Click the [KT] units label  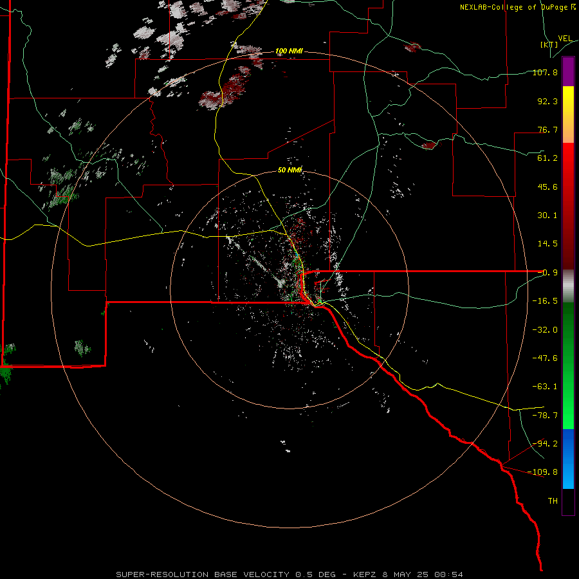coord(549,44)
